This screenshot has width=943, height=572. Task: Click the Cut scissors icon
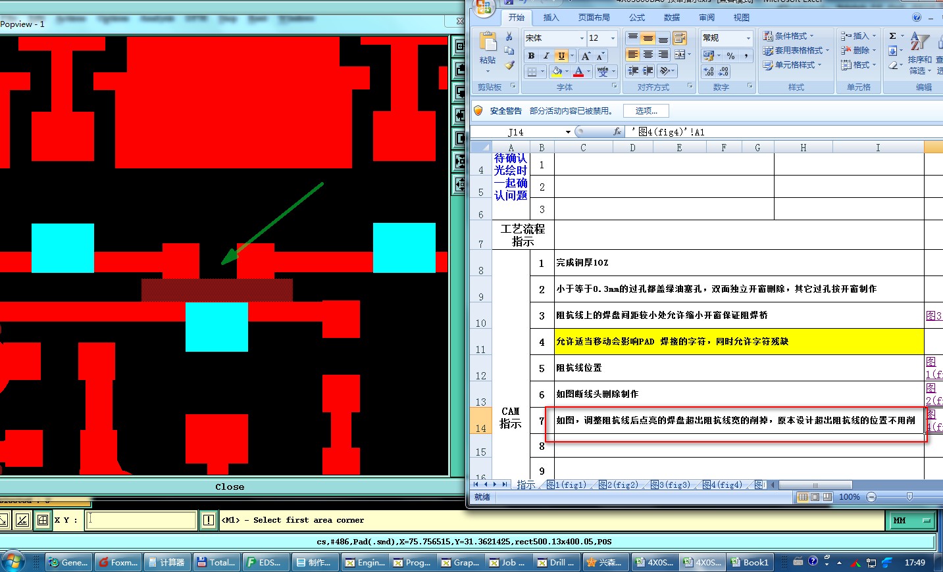[x=509, y=36]
